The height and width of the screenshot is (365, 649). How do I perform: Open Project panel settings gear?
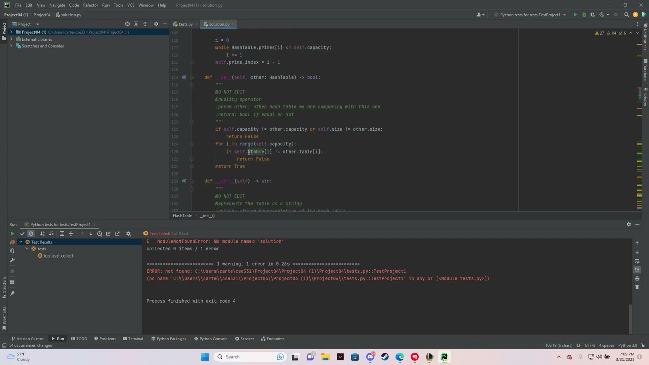point(156,24)
